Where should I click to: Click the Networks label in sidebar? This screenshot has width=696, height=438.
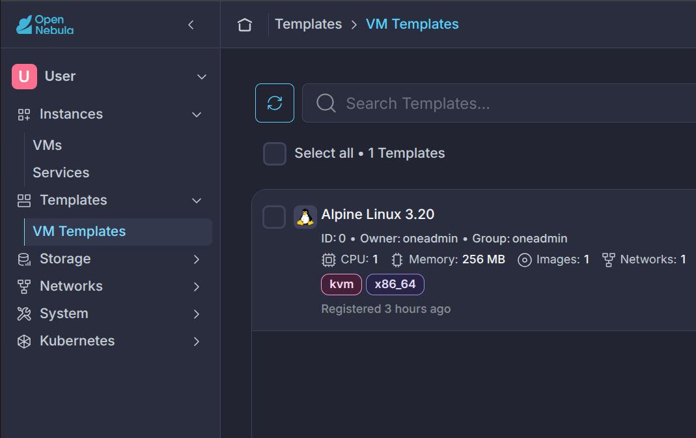click(72, 286)
